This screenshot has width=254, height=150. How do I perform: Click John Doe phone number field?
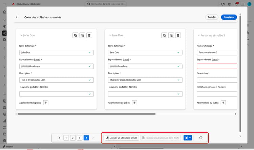point(56,94)
